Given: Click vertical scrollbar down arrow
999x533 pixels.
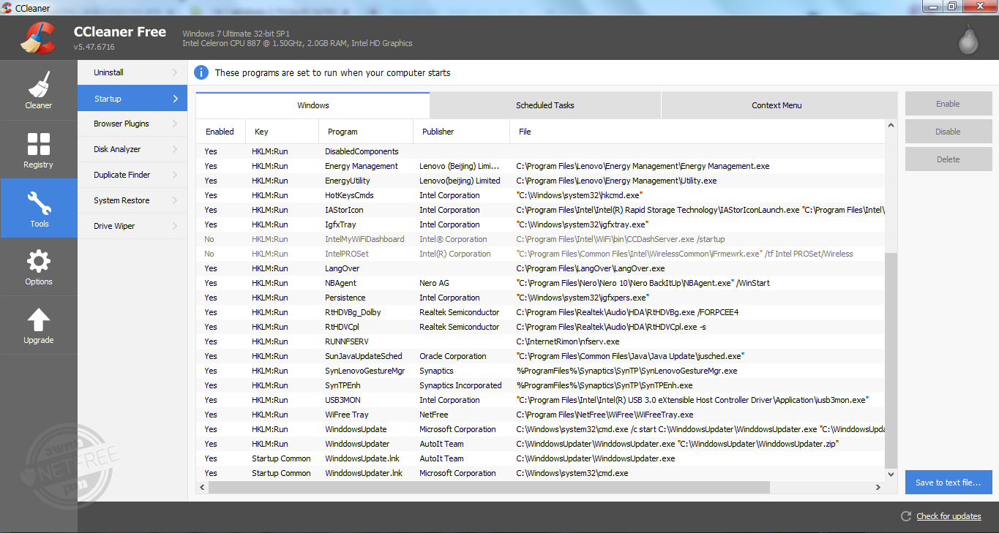Looking at the screenshot, I should point(891,475).
